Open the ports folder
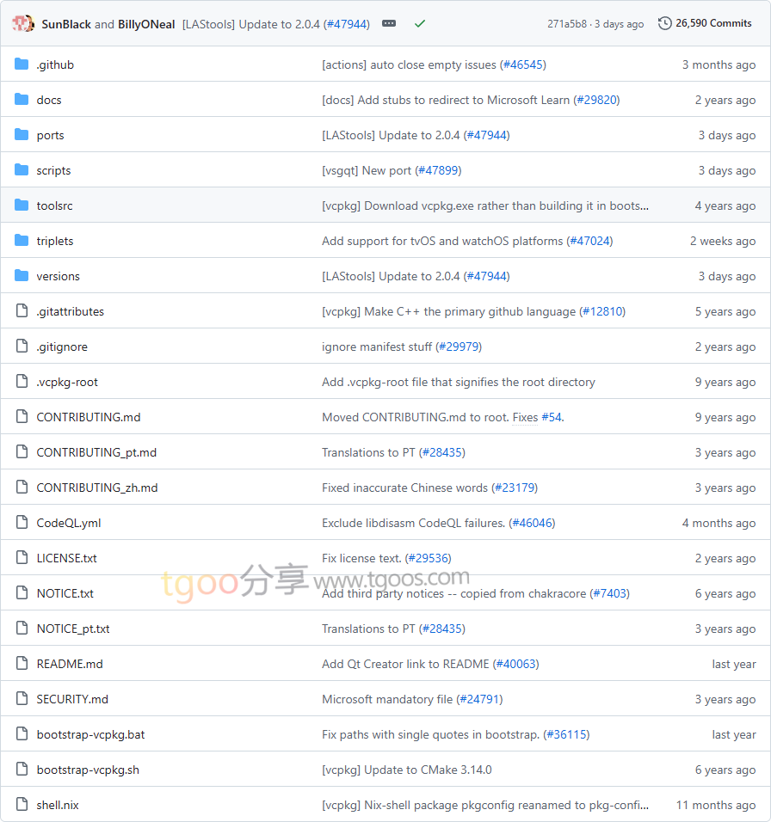This screenshot has height=822, width=771. [50, 135]
